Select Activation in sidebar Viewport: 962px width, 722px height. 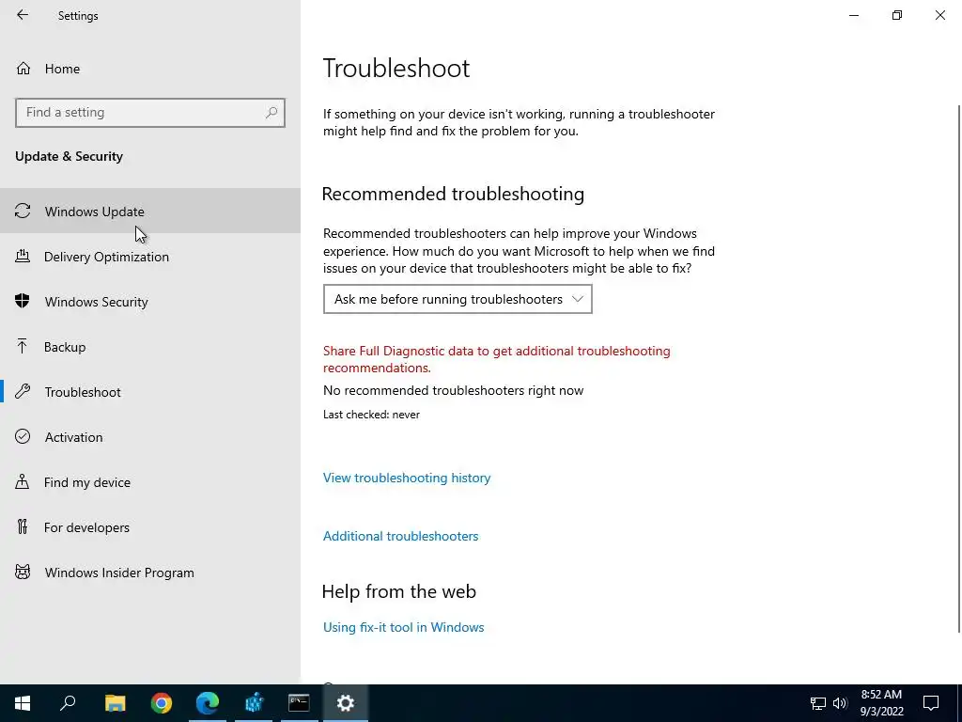click(150, 436)
